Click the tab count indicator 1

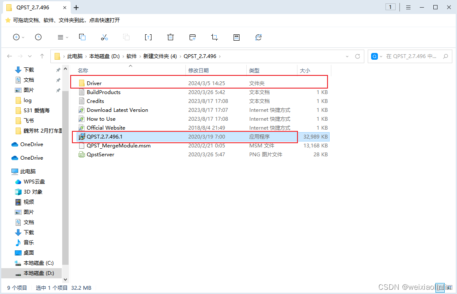coord(390,7)
